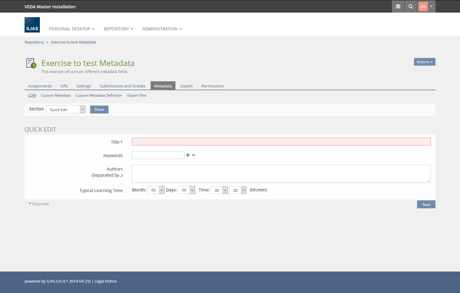The width and height of the screenshot is (460, 293).
Task: Click the Show button
Action: (x=99, y=110)
